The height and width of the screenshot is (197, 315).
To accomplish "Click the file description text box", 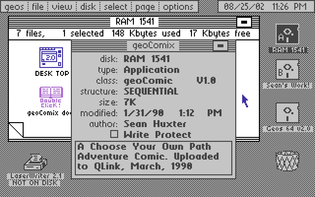I will pyautogui.click(x=154, y=158).
